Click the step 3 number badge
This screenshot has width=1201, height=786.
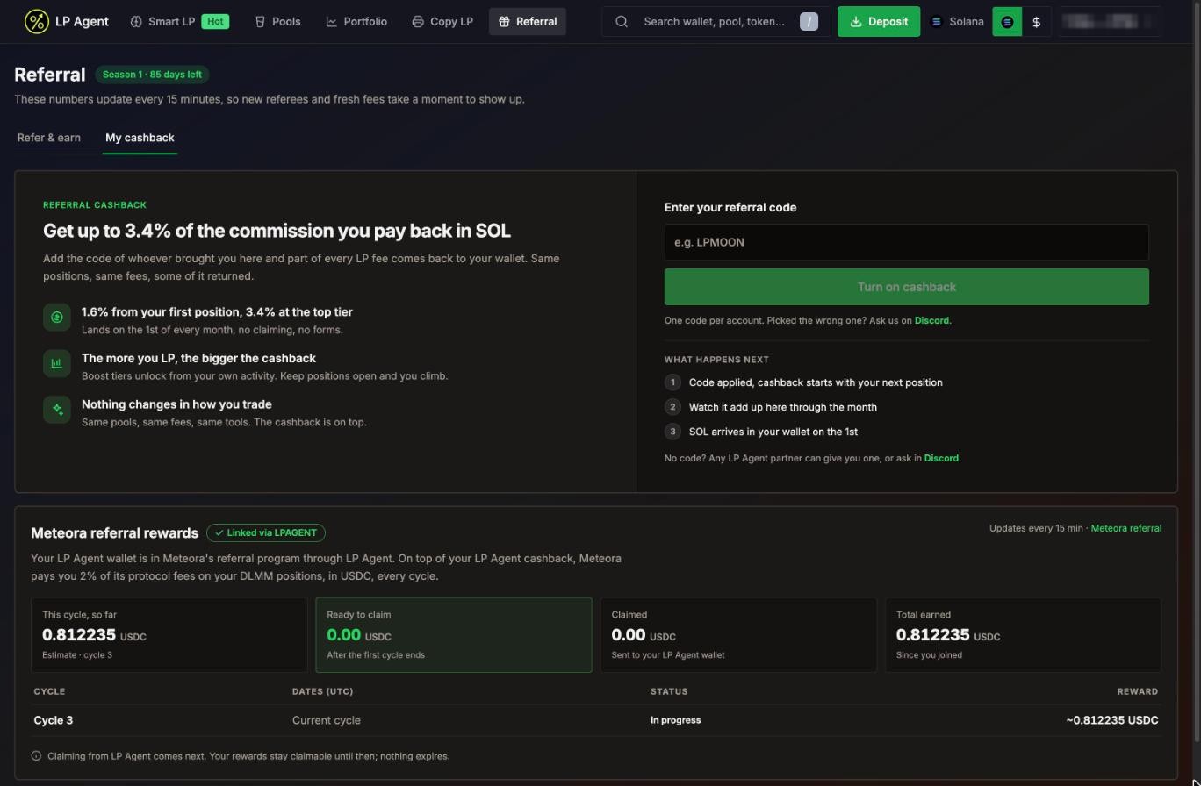(672, 432)
